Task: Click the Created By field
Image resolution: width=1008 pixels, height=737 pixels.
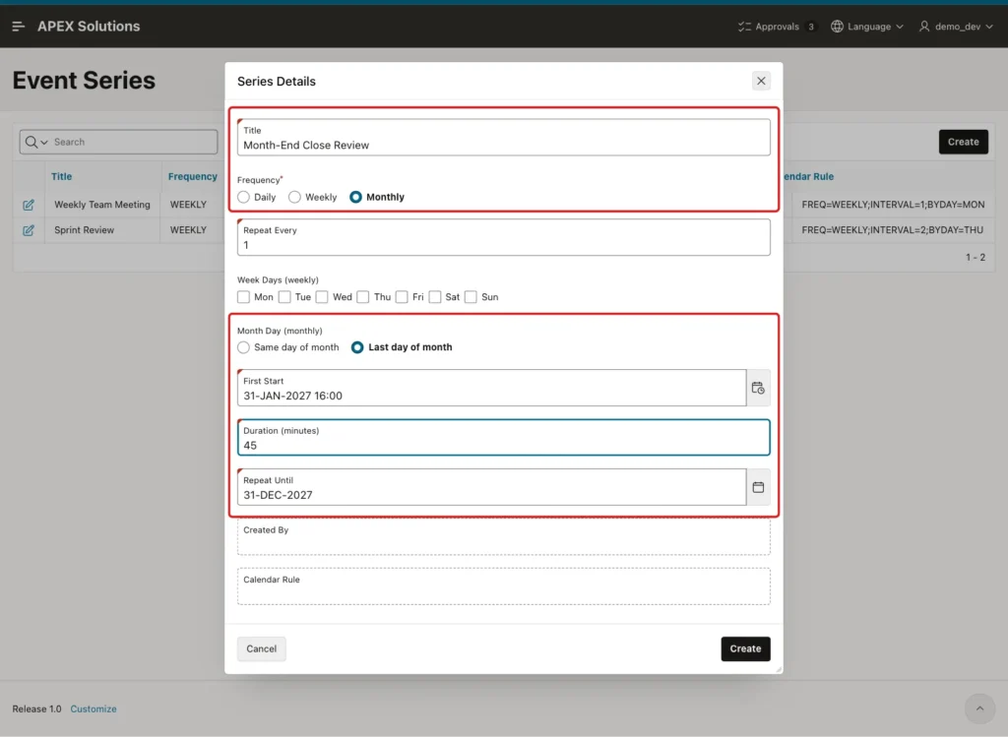Action: [503, 537]
